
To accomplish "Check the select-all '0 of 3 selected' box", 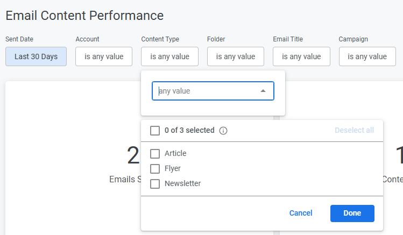I will 155,131.
